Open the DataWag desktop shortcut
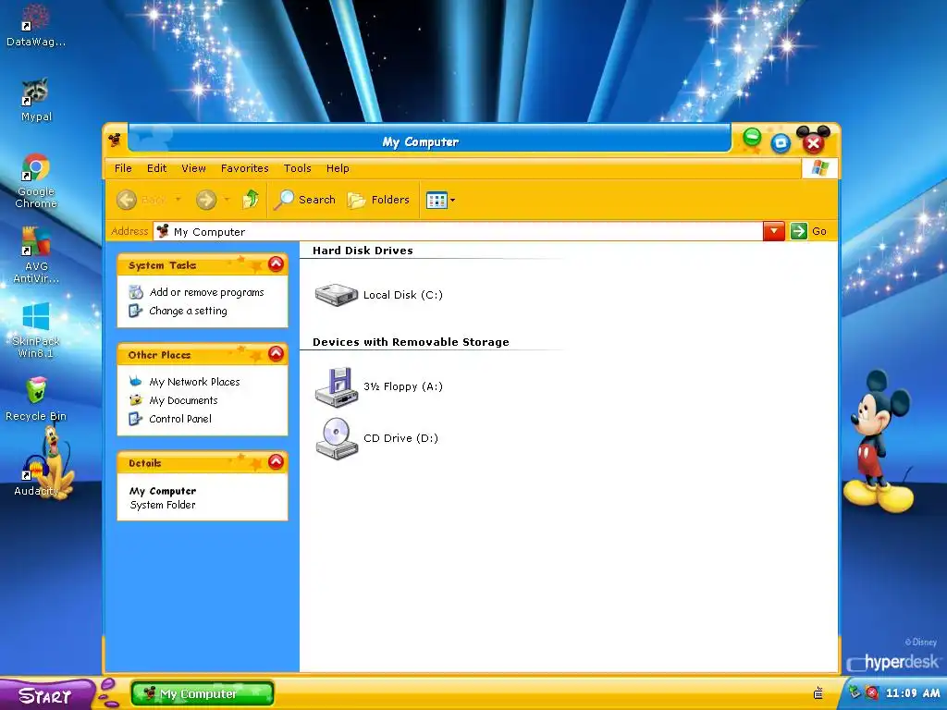Viewport: 947px width, 710px height. click(x=36, y=25)
